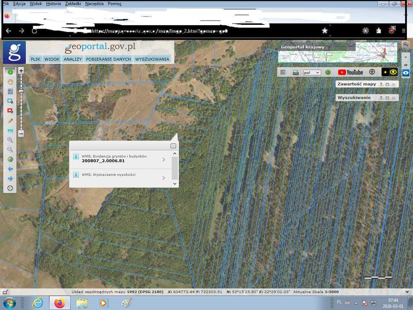Open the legend list tool in left toolbar
413x310 pixels.
(x=10, y=92)
